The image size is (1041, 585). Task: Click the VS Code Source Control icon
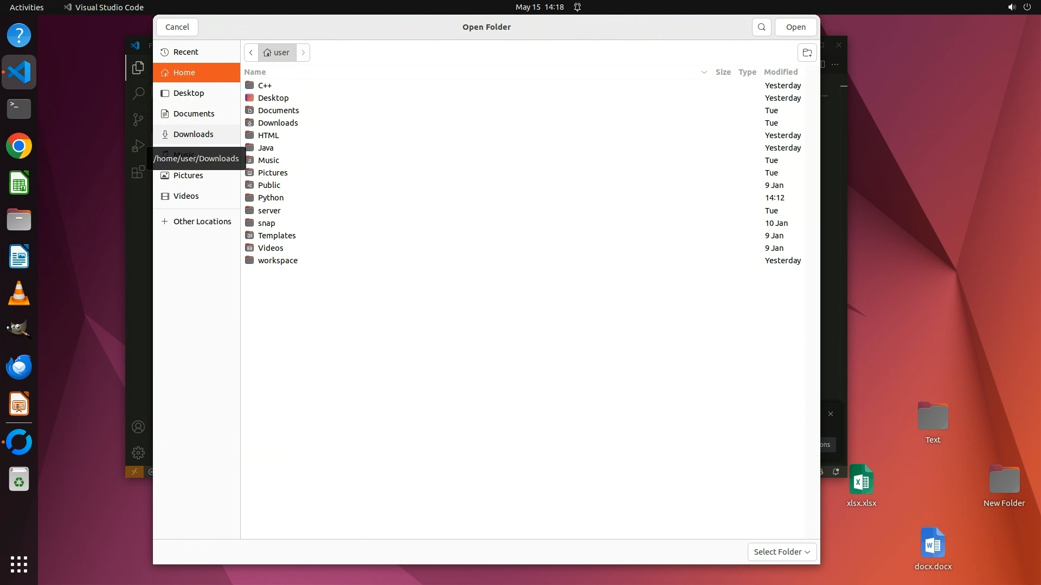coord(138,119)
